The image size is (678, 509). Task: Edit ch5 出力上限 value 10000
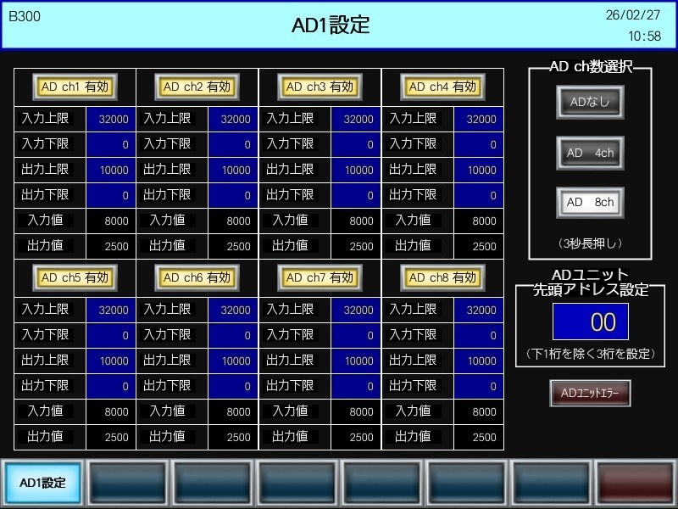(111, 361)
